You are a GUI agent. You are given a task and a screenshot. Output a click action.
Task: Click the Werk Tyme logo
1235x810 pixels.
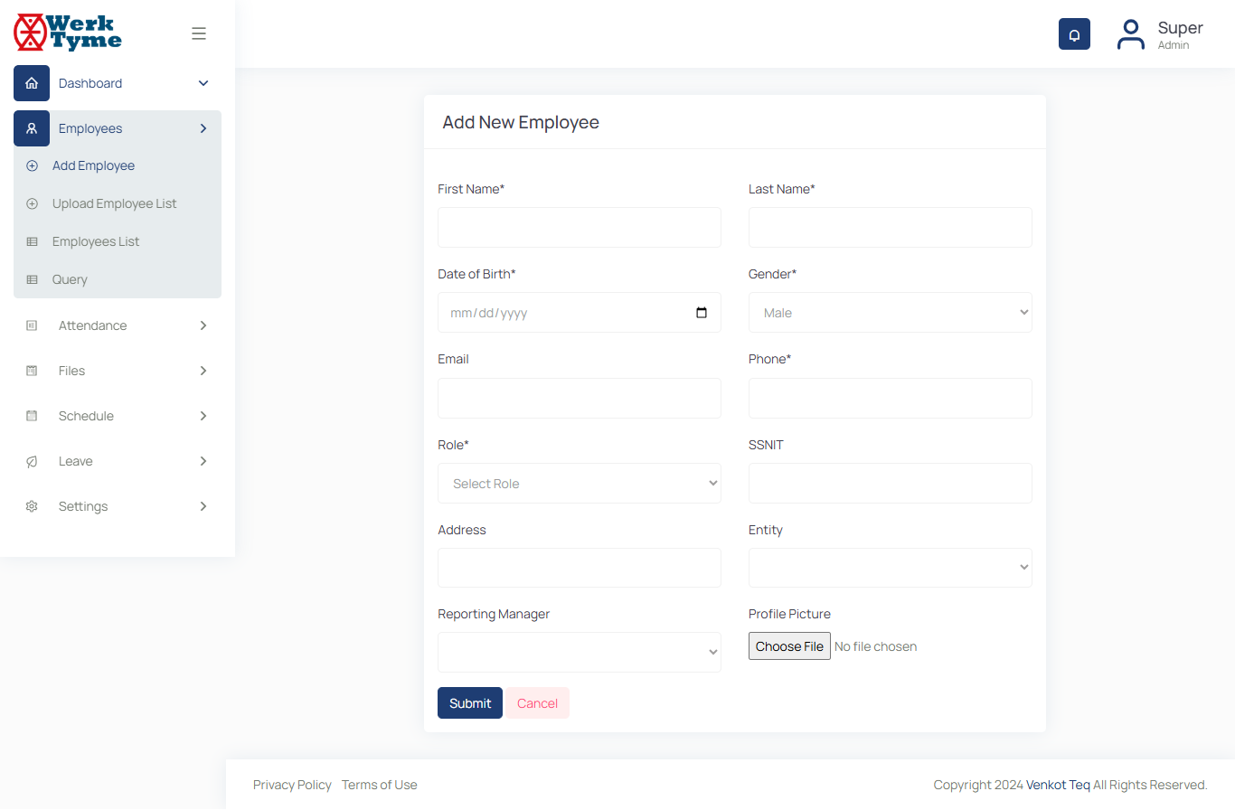[68, 33]
